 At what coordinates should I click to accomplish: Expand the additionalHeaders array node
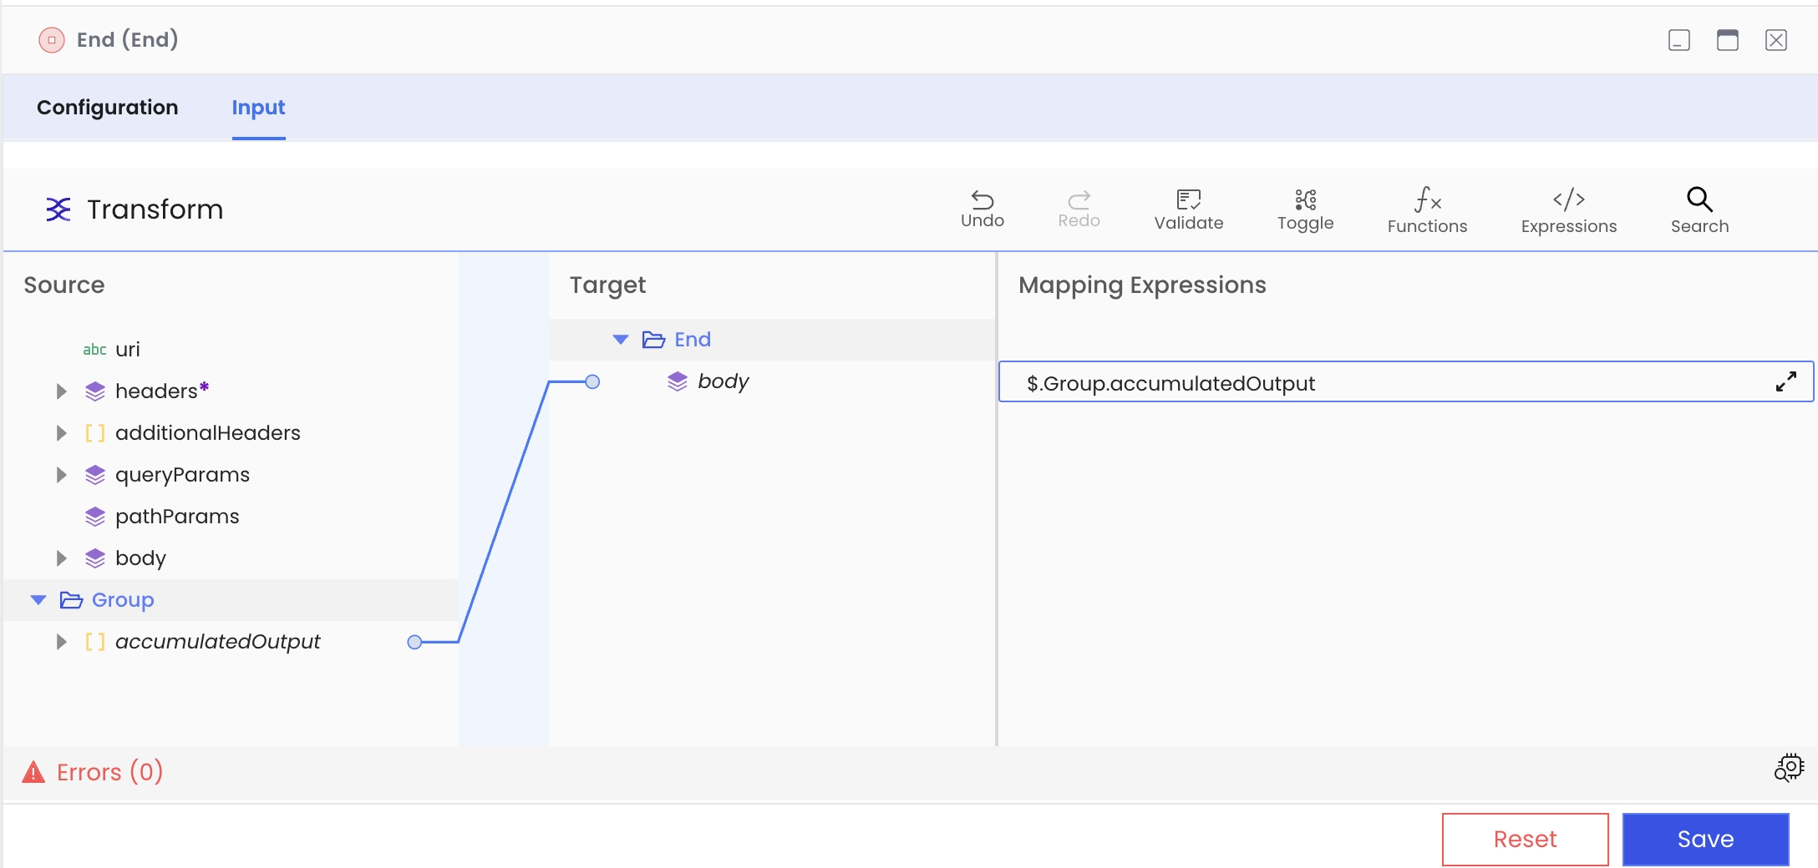click(61, 433)
